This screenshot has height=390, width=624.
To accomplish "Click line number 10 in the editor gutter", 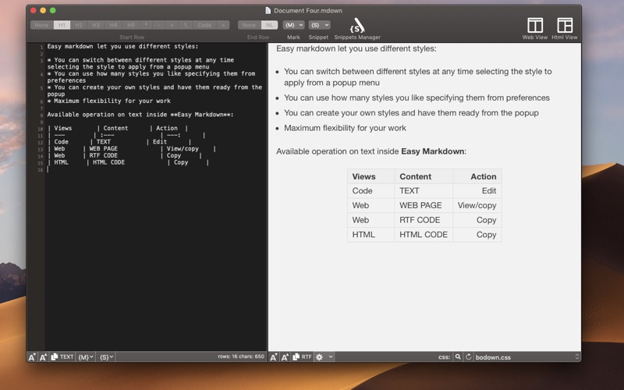I will coord(41,129).
